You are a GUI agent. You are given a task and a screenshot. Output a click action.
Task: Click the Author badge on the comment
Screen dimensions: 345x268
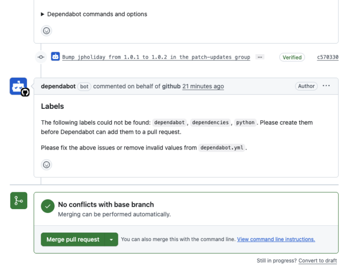(x=306, y=86)
